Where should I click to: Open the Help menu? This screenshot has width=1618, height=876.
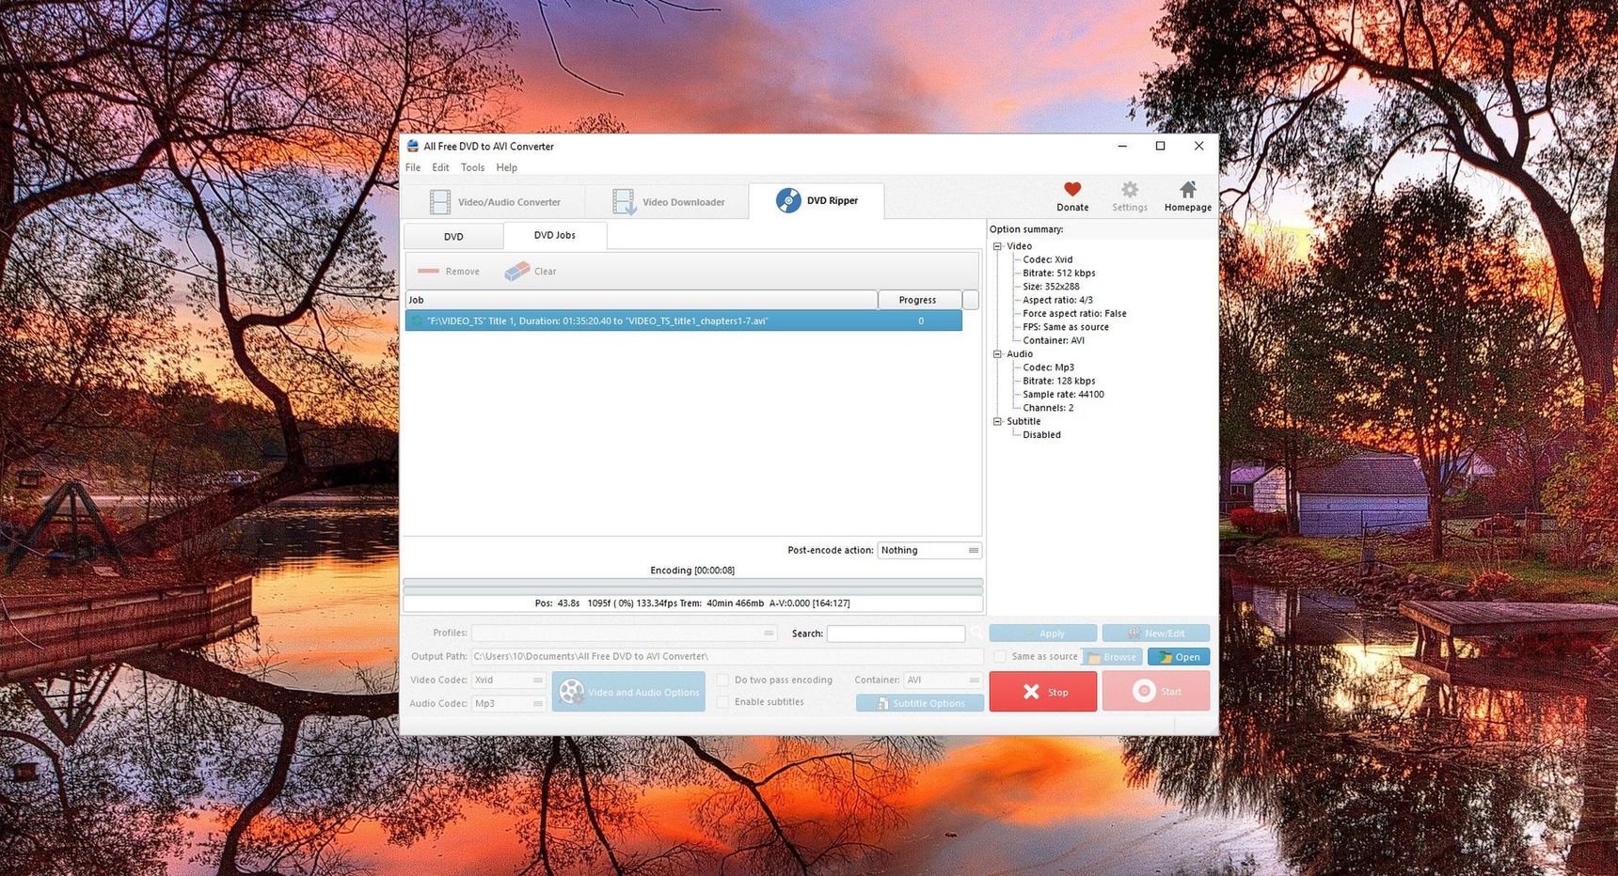coord(506,167)
